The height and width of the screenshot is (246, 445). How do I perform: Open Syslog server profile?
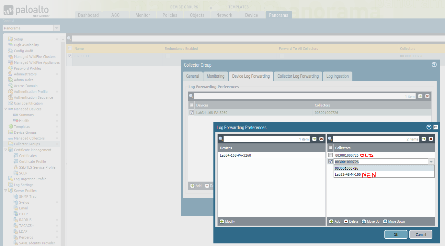point(24,202)
